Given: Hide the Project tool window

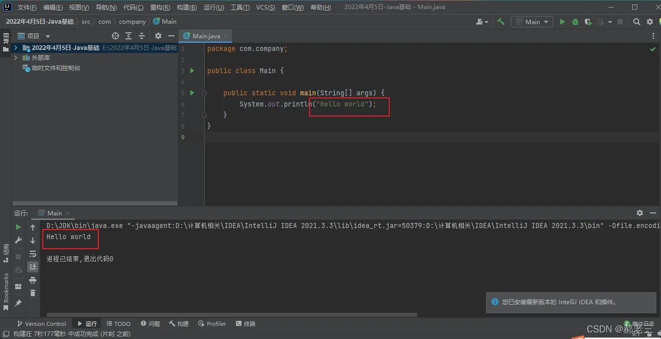Looking at the screenshot, I should (171, 36).
